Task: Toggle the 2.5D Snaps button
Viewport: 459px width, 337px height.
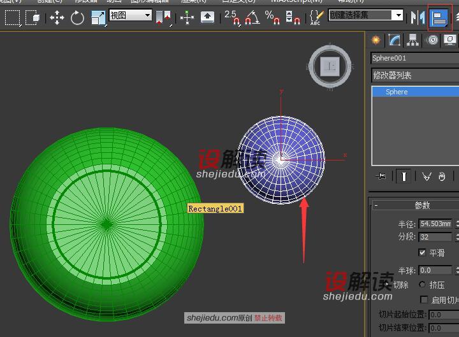Action: coord(232,18)
